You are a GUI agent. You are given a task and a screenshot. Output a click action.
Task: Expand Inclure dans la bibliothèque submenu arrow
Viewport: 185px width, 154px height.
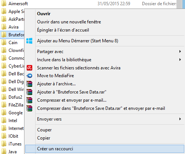[180, 60]
